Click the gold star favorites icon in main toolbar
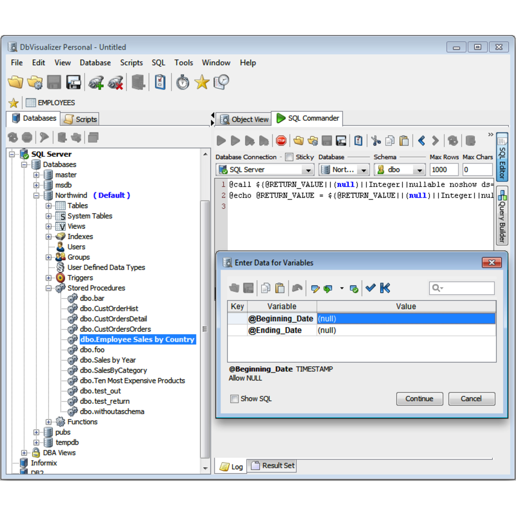The image size is (516, 516). [202, 82]
